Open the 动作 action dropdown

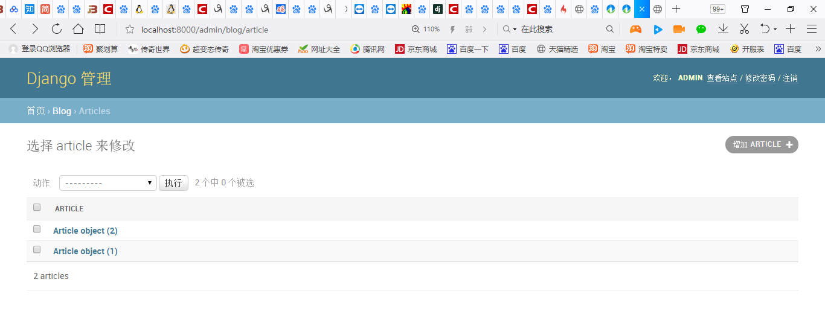click(x=108, y=183)
